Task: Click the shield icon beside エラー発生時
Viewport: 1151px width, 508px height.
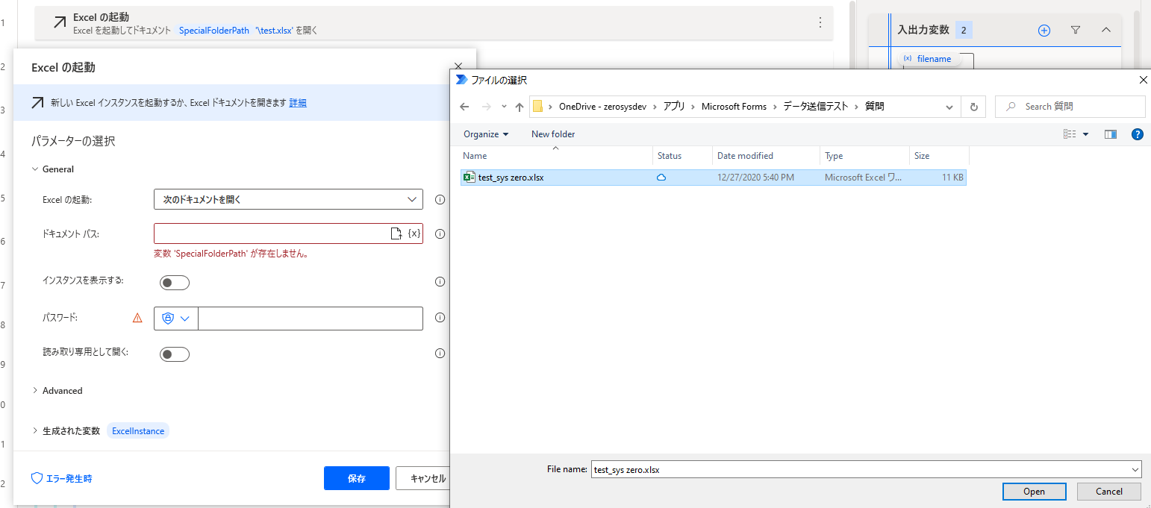Action: (x=37, y=478)
